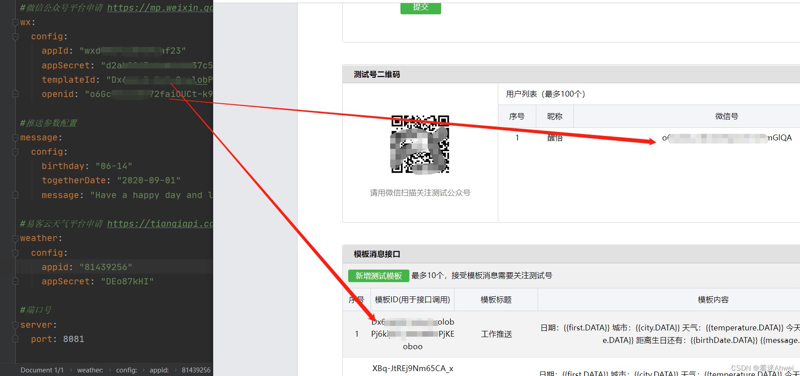Collapse config: fold marker under message:
Image resolution: width=800 pixels, height=376 pixels.
15,152
